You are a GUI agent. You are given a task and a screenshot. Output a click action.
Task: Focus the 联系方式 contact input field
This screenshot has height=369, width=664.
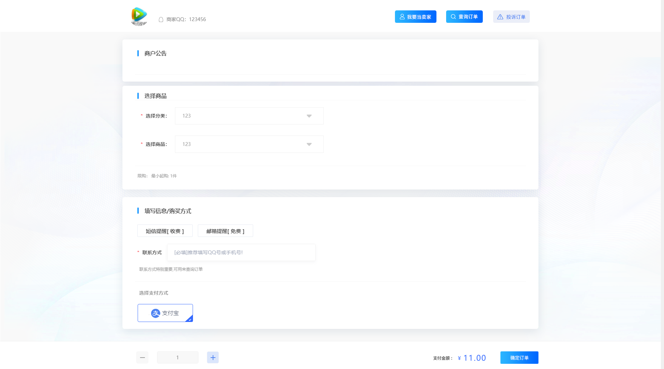click(241, 252)
